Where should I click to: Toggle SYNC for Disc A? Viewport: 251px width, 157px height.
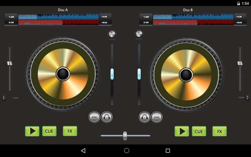pyautogui.click(x=94, y=117)
